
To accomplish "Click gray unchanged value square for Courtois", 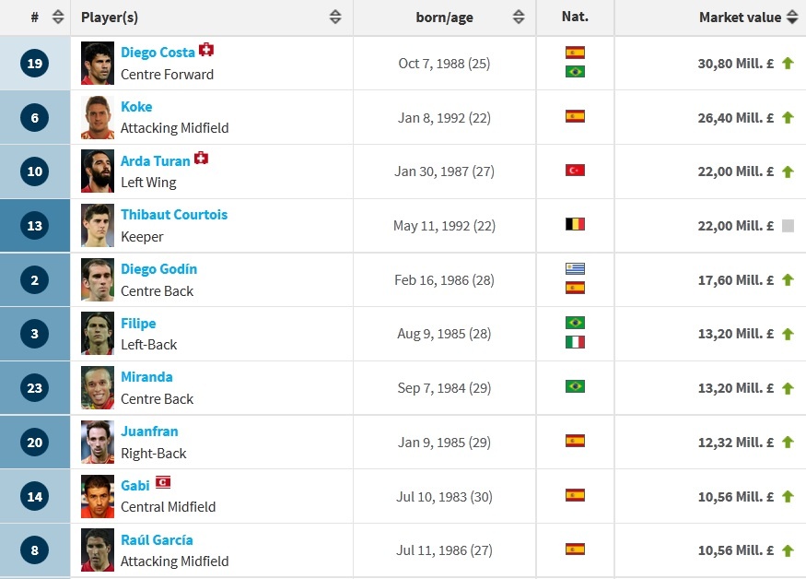I will point(788,226).
